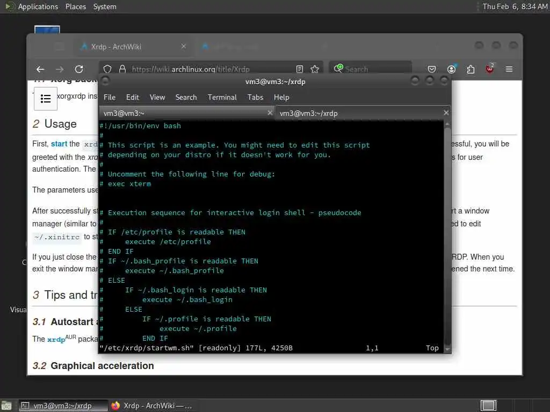550x412 pixels.
Task: Open the terminal Search menu
Action: (186, 98)
